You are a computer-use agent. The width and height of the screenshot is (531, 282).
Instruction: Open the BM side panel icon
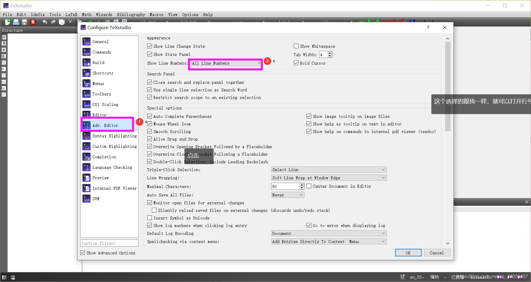click(x=4, y=88)
